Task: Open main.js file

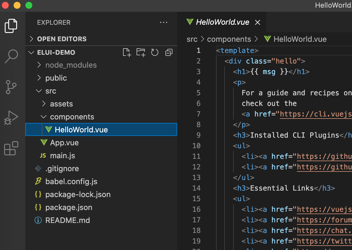Action: pos(101,156)
